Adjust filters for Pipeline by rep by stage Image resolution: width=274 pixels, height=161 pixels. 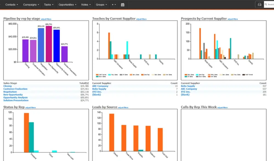click(x=46, y=19)
